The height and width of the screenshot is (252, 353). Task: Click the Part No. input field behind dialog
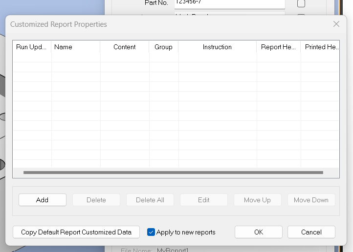(x=230, y=3)
